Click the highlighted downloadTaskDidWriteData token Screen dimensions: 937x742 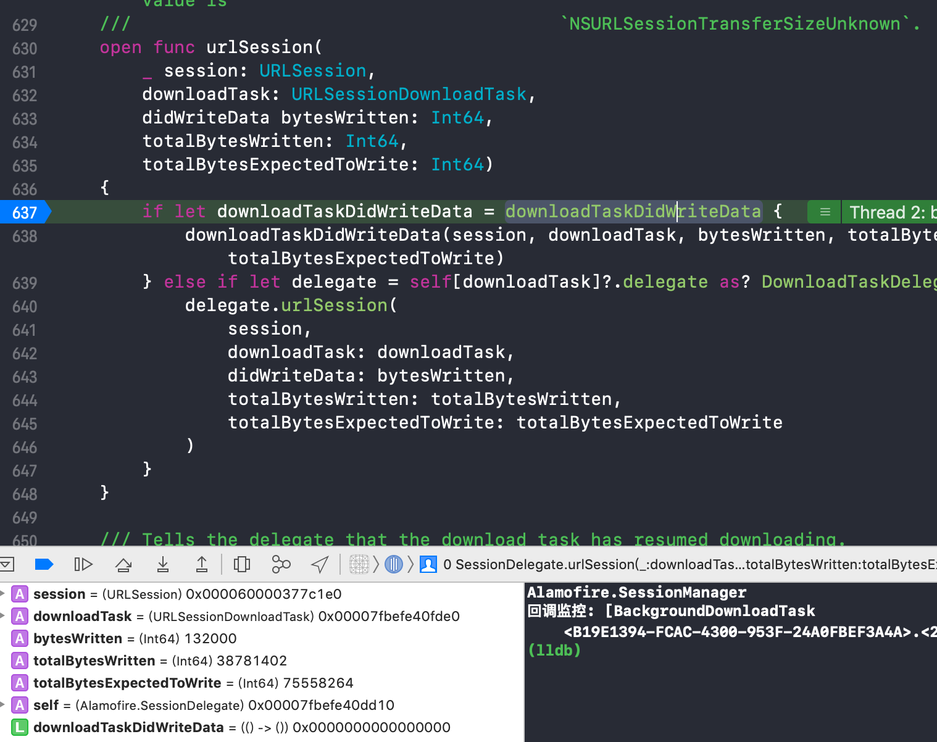pos(633,211)
